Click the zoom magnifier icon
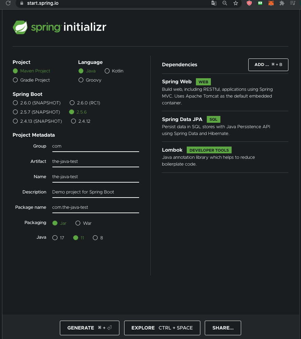 pos(225,3)
